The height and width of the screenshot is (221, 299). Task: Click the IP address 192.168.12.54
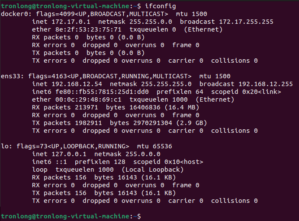77,84
